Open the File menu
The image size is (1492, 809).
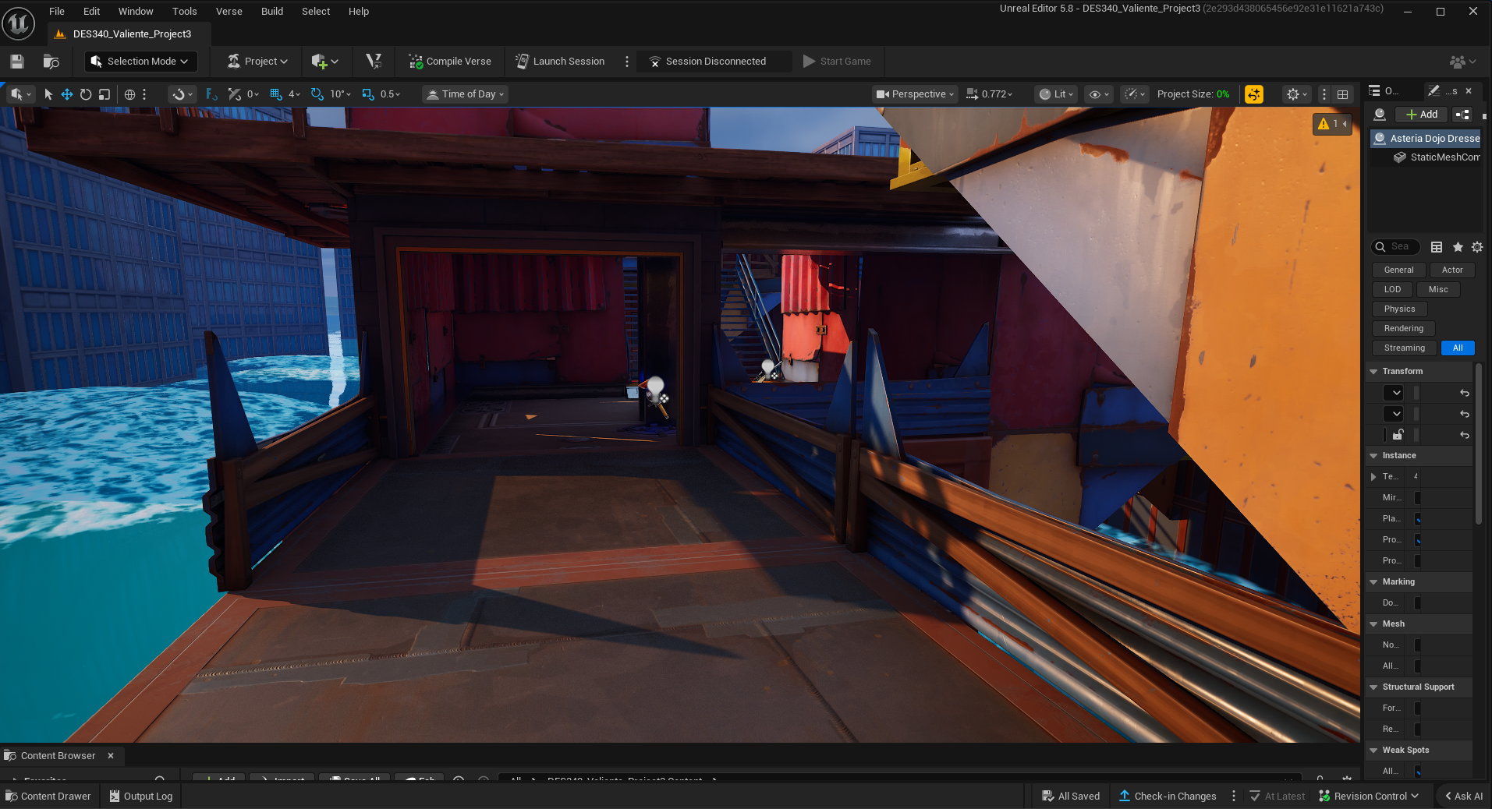[x=57, y=11]
